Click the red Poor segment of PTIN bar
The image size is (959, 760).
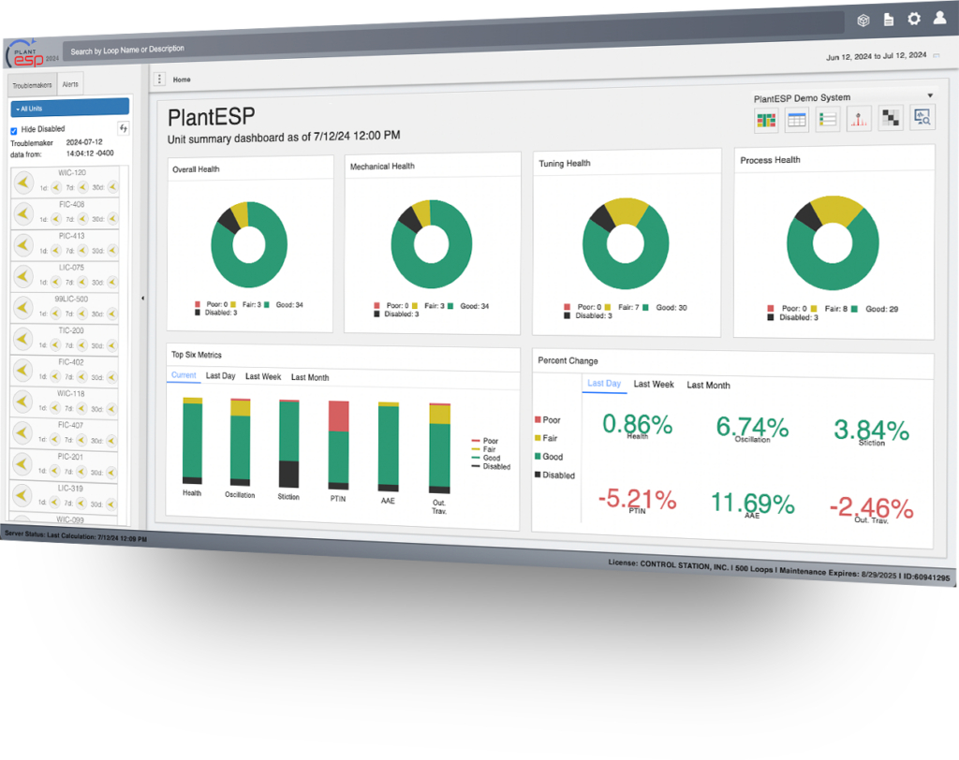point(339,417)
